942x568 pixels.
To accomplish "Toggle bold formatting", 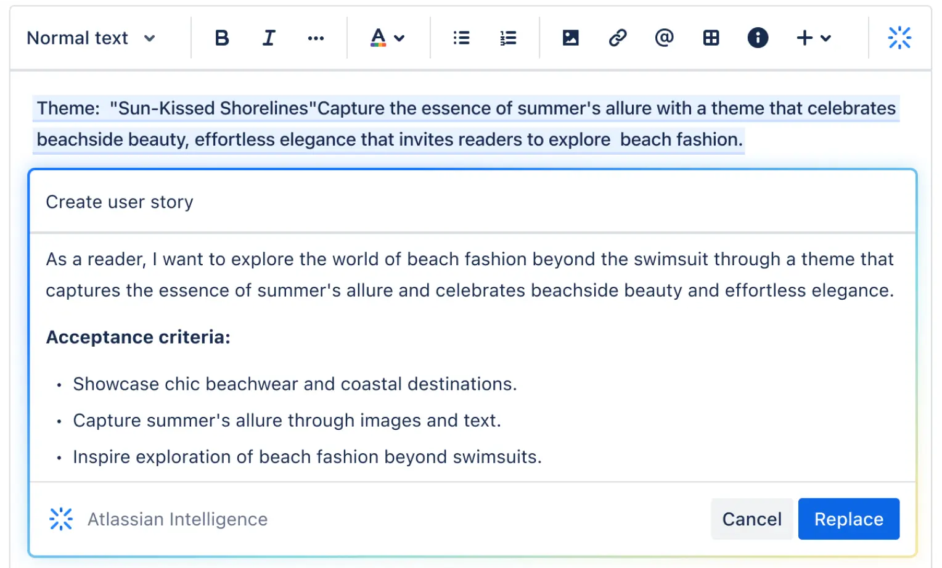I will tap(222, 38).
